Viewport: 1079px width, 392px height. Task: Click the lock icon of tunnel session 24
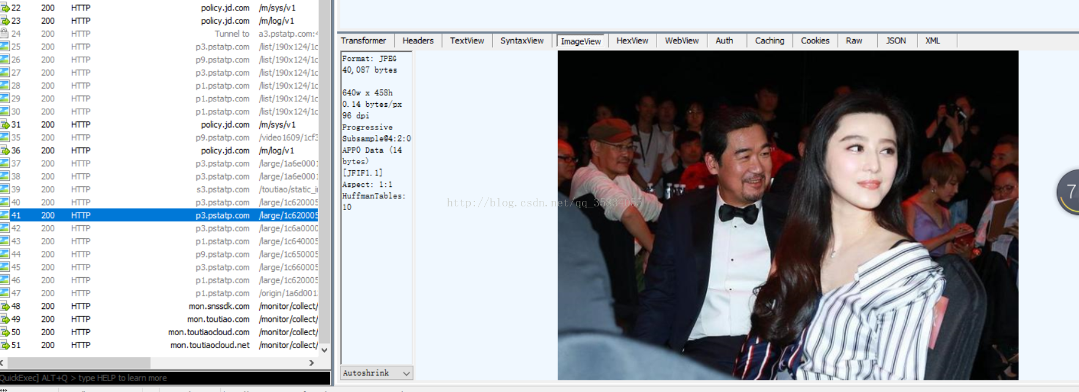(x=5, y=34)
